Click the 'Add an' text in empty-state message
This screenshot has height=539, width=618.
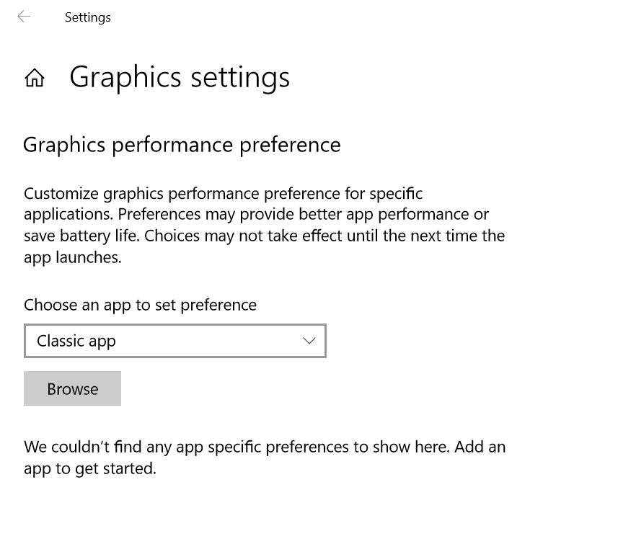pos(480,447)
